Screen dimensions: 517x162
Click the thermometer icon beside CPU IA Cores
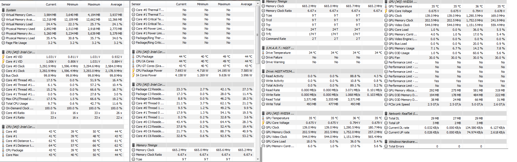(x=133, y=61)
